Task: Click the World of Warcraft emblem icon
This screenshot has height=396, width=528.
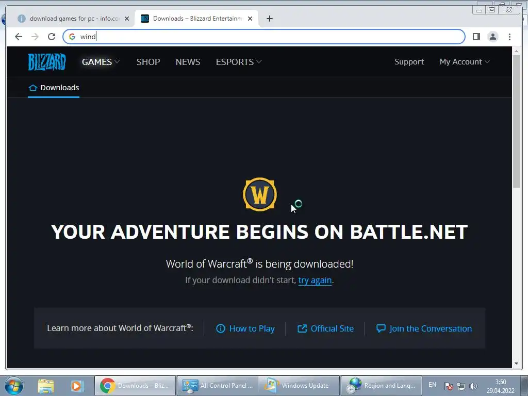Action: tap(260, 194)
